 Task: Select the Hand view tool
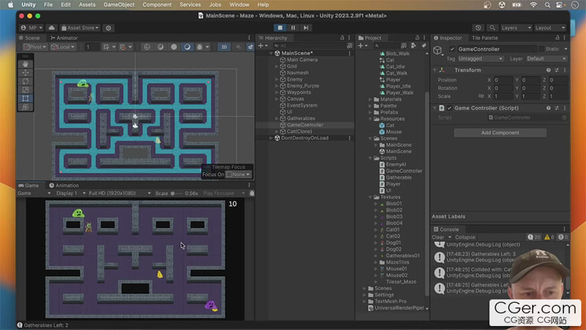25,64
